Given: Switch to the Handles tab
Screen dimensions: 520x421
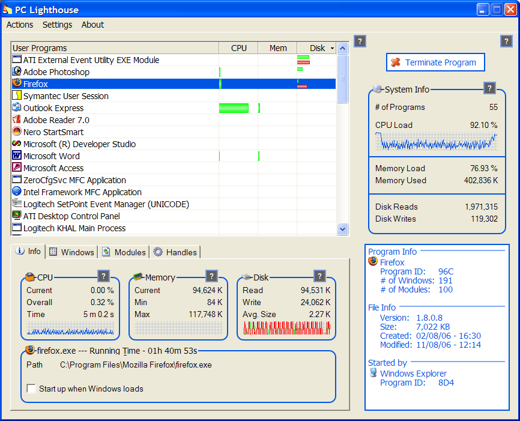Looking at the screenshot, I should point(175,252).
